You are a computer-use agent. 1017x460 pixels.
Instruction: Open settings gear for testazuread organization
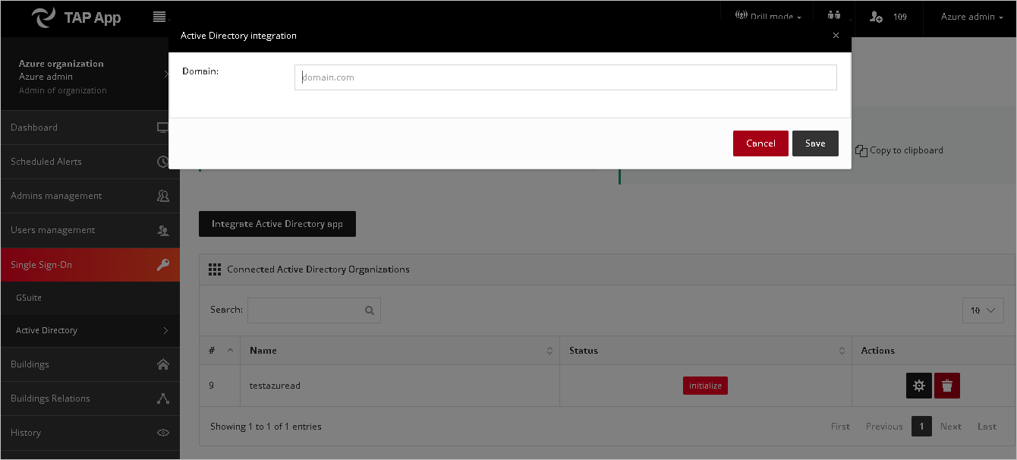tap(919, 386)
